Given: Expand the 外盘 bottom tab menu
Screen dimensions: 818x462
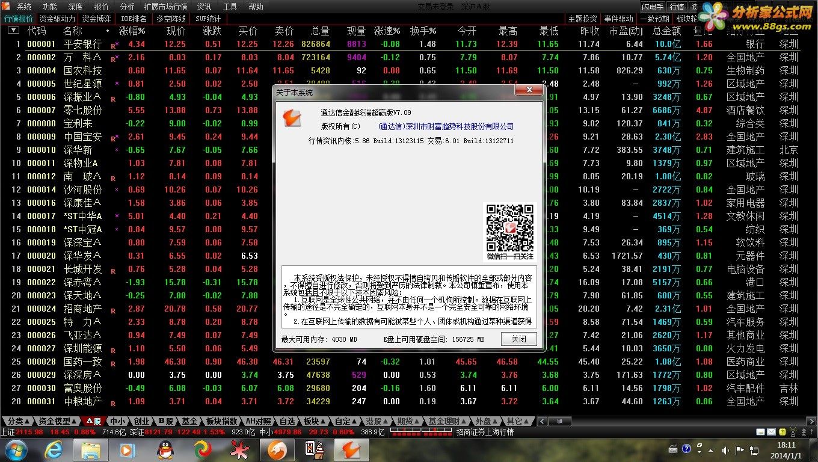Looking at the screenshot, I should (x=487, y=421).
